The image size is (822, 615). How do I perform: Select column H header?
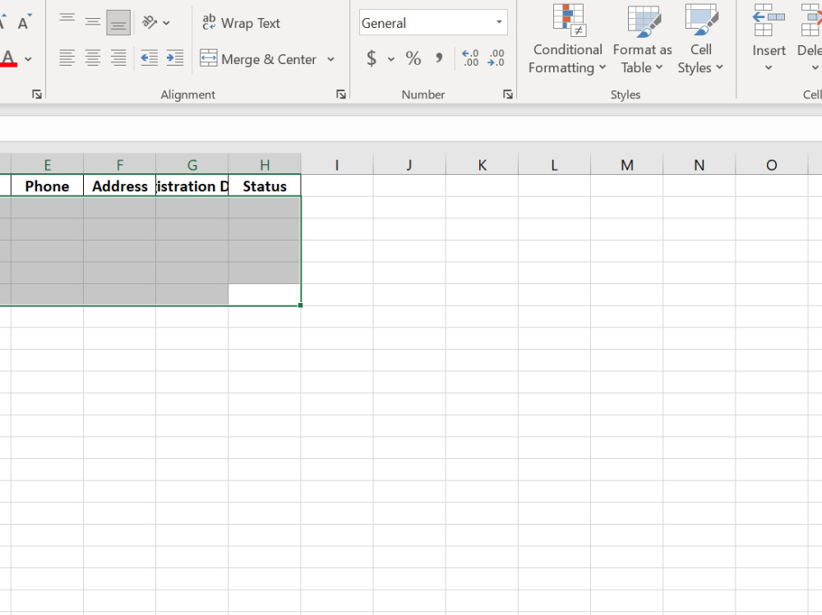264,165
